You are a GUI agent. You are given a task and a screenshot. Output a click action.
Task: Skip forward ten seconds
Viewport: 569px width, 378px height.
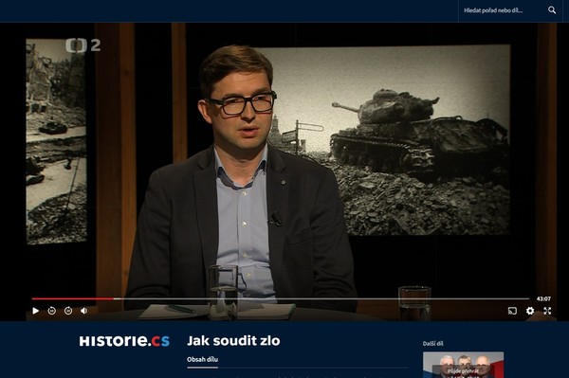point(68,311)
